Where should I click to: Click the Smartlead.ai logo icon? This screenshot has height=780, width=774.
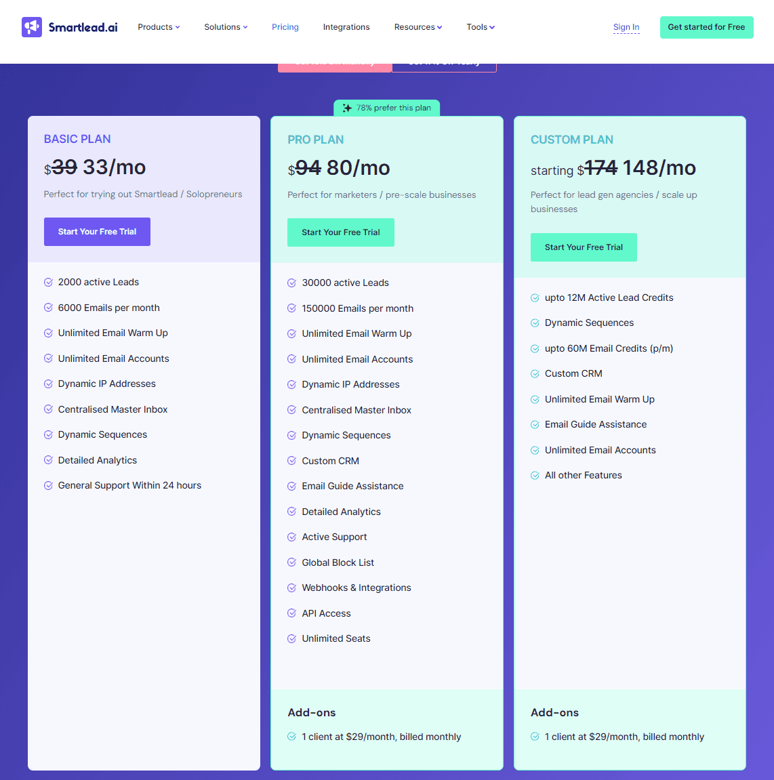(x=32, y=27)
